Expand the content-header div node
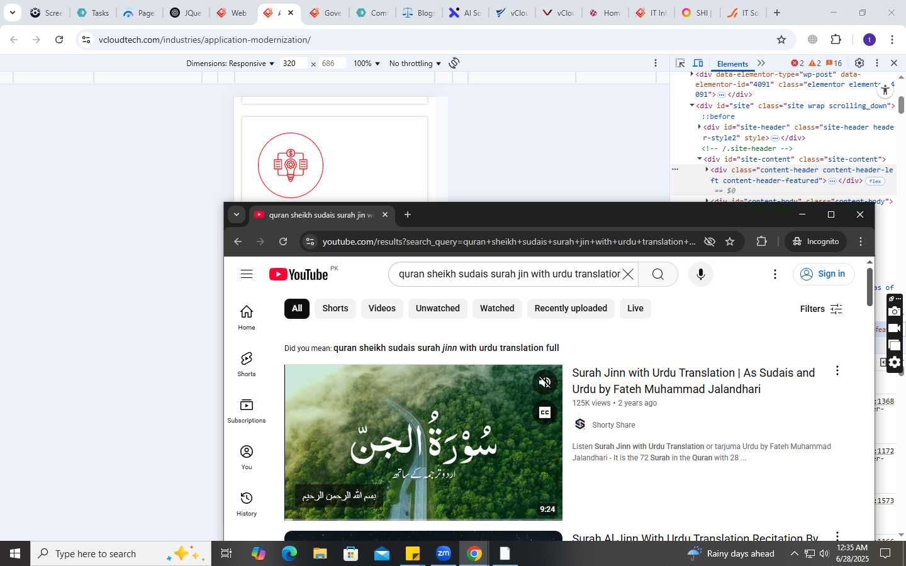 coord(707,170)
